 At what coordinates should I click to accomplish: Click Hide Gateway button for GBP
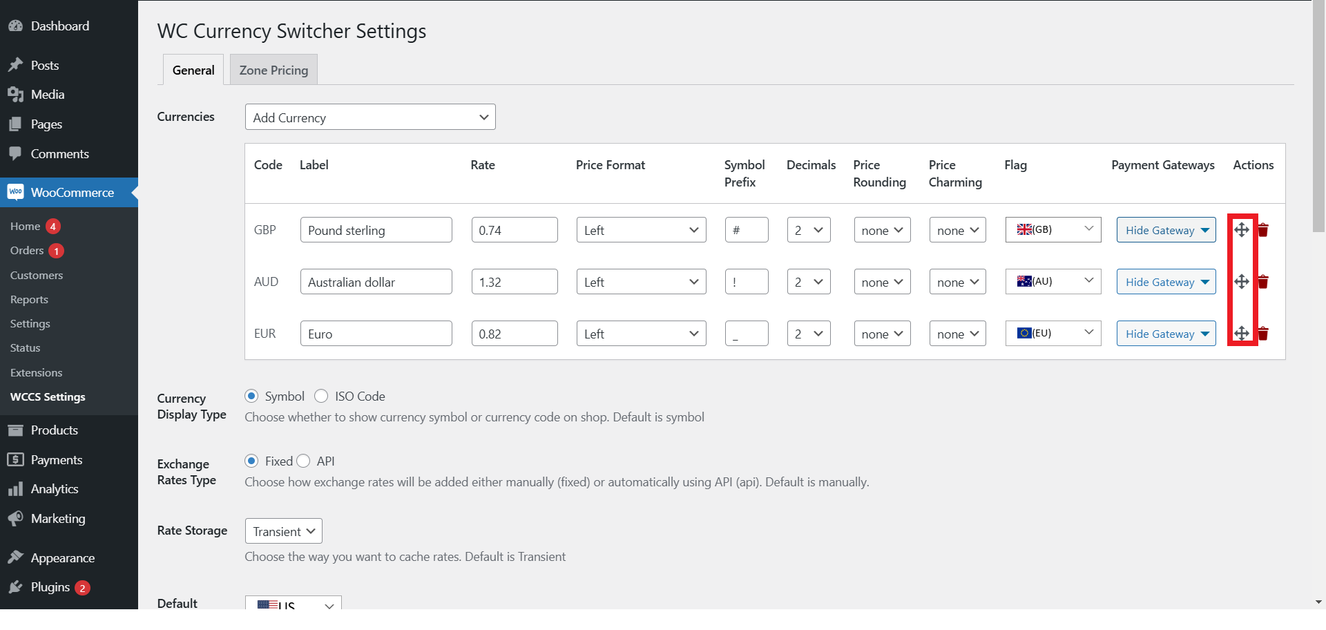click(x=1166, y=230)
